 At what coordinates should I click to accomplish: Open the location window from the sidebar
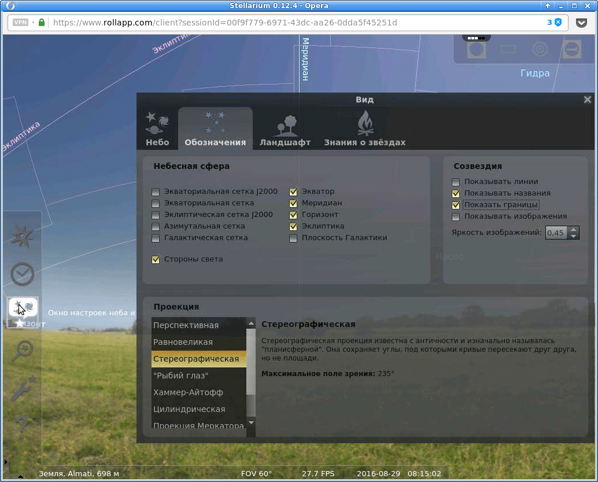coord(22,237)
